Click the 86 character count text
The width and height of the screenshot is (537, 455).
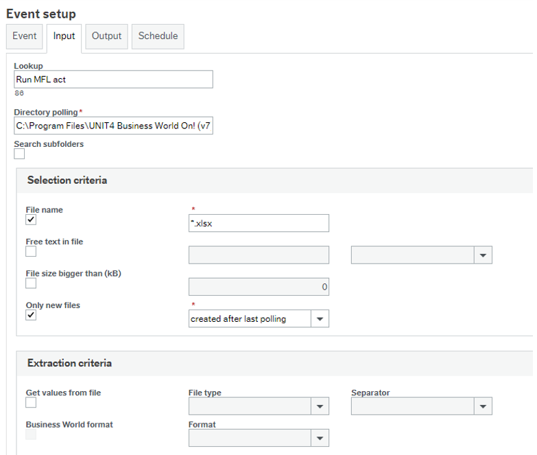(x=19, y=93)
